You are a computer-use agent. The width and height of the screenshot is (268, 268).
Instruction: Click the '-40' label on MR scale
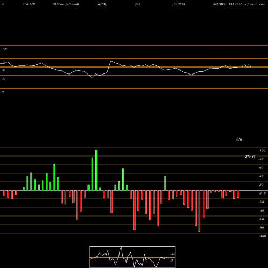pos(262,211)
